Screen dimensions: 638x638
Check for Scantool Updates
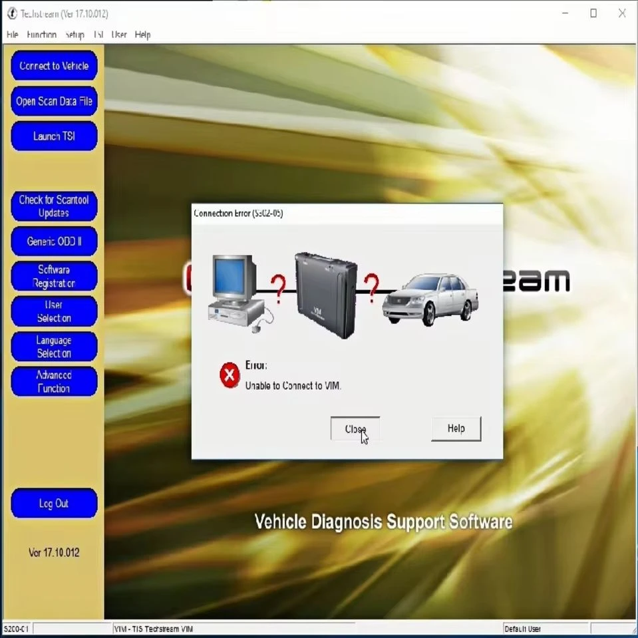(x=54, y=206)
